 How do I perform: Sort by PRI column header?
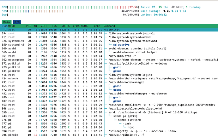(28, 26)
